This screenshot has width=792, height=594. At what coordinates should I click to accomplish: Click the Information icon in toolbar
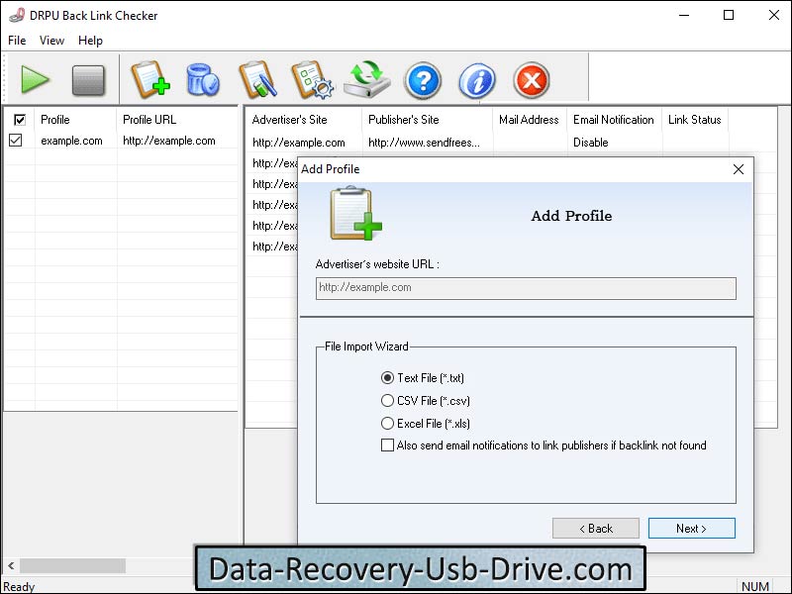tap(476, 80)
